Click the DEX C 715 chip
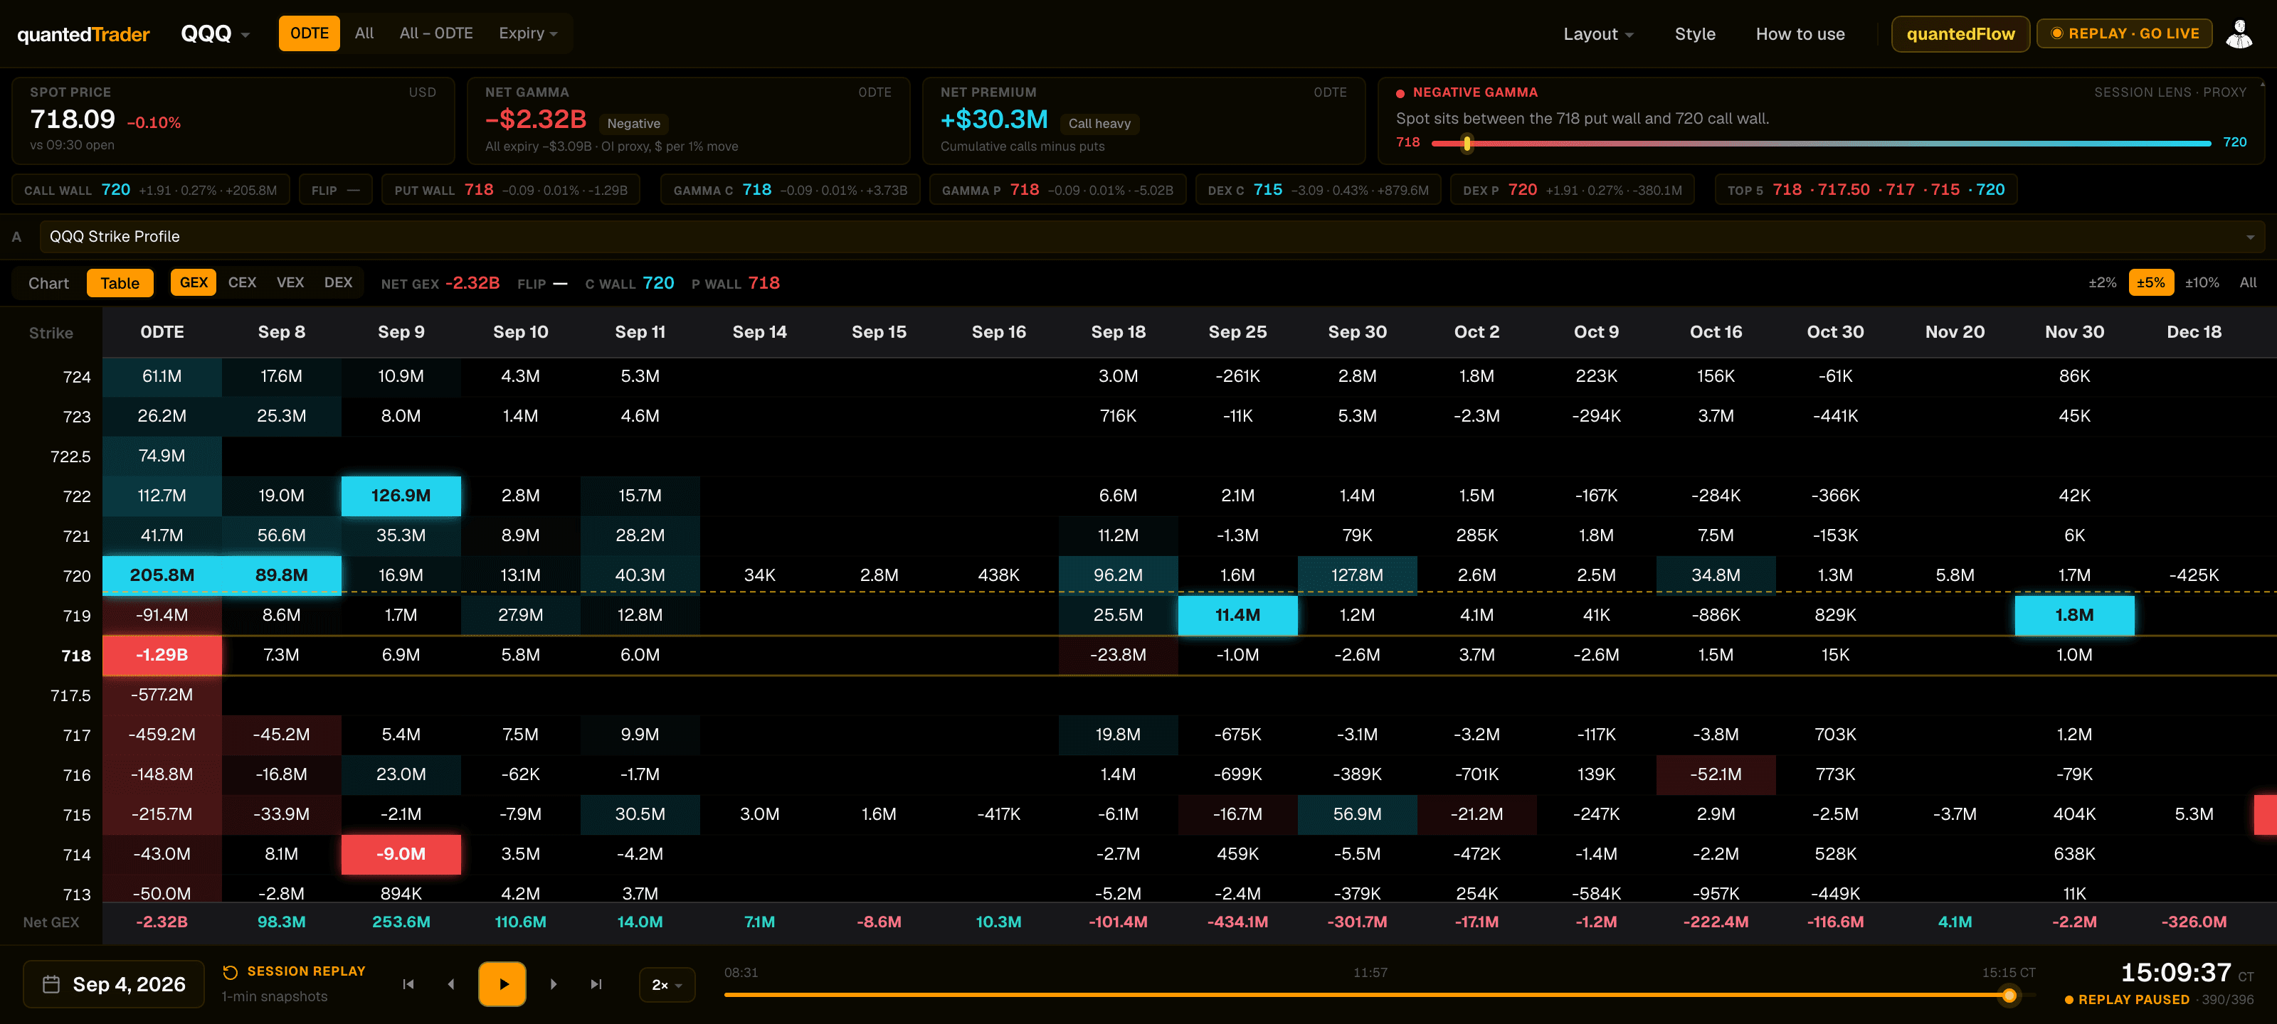This screenshot has height=1024, width=2277. point(1318,190)
